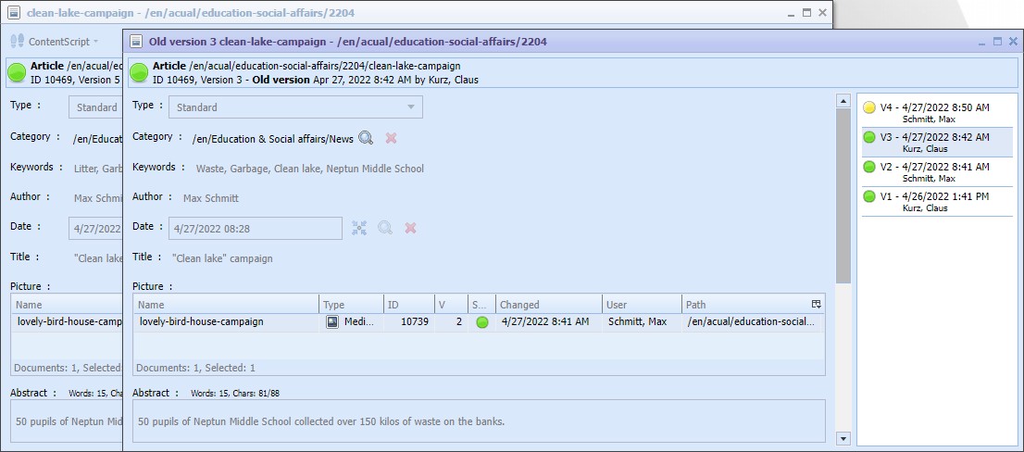Click the large green status circle in Old version header
Viewport: 1024px width, 452px height.
pyautogui.click(x=139, y=73)
